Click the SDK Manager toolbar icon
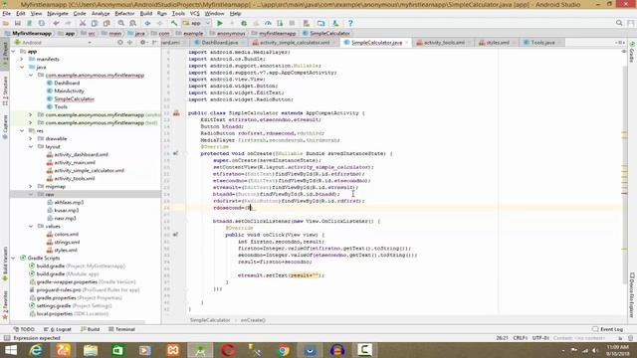 335,23
